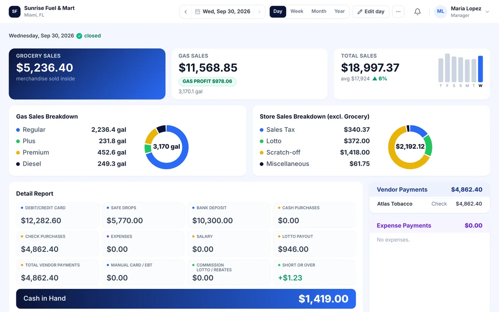Click the blue Regular legend dot

[18, 130]
